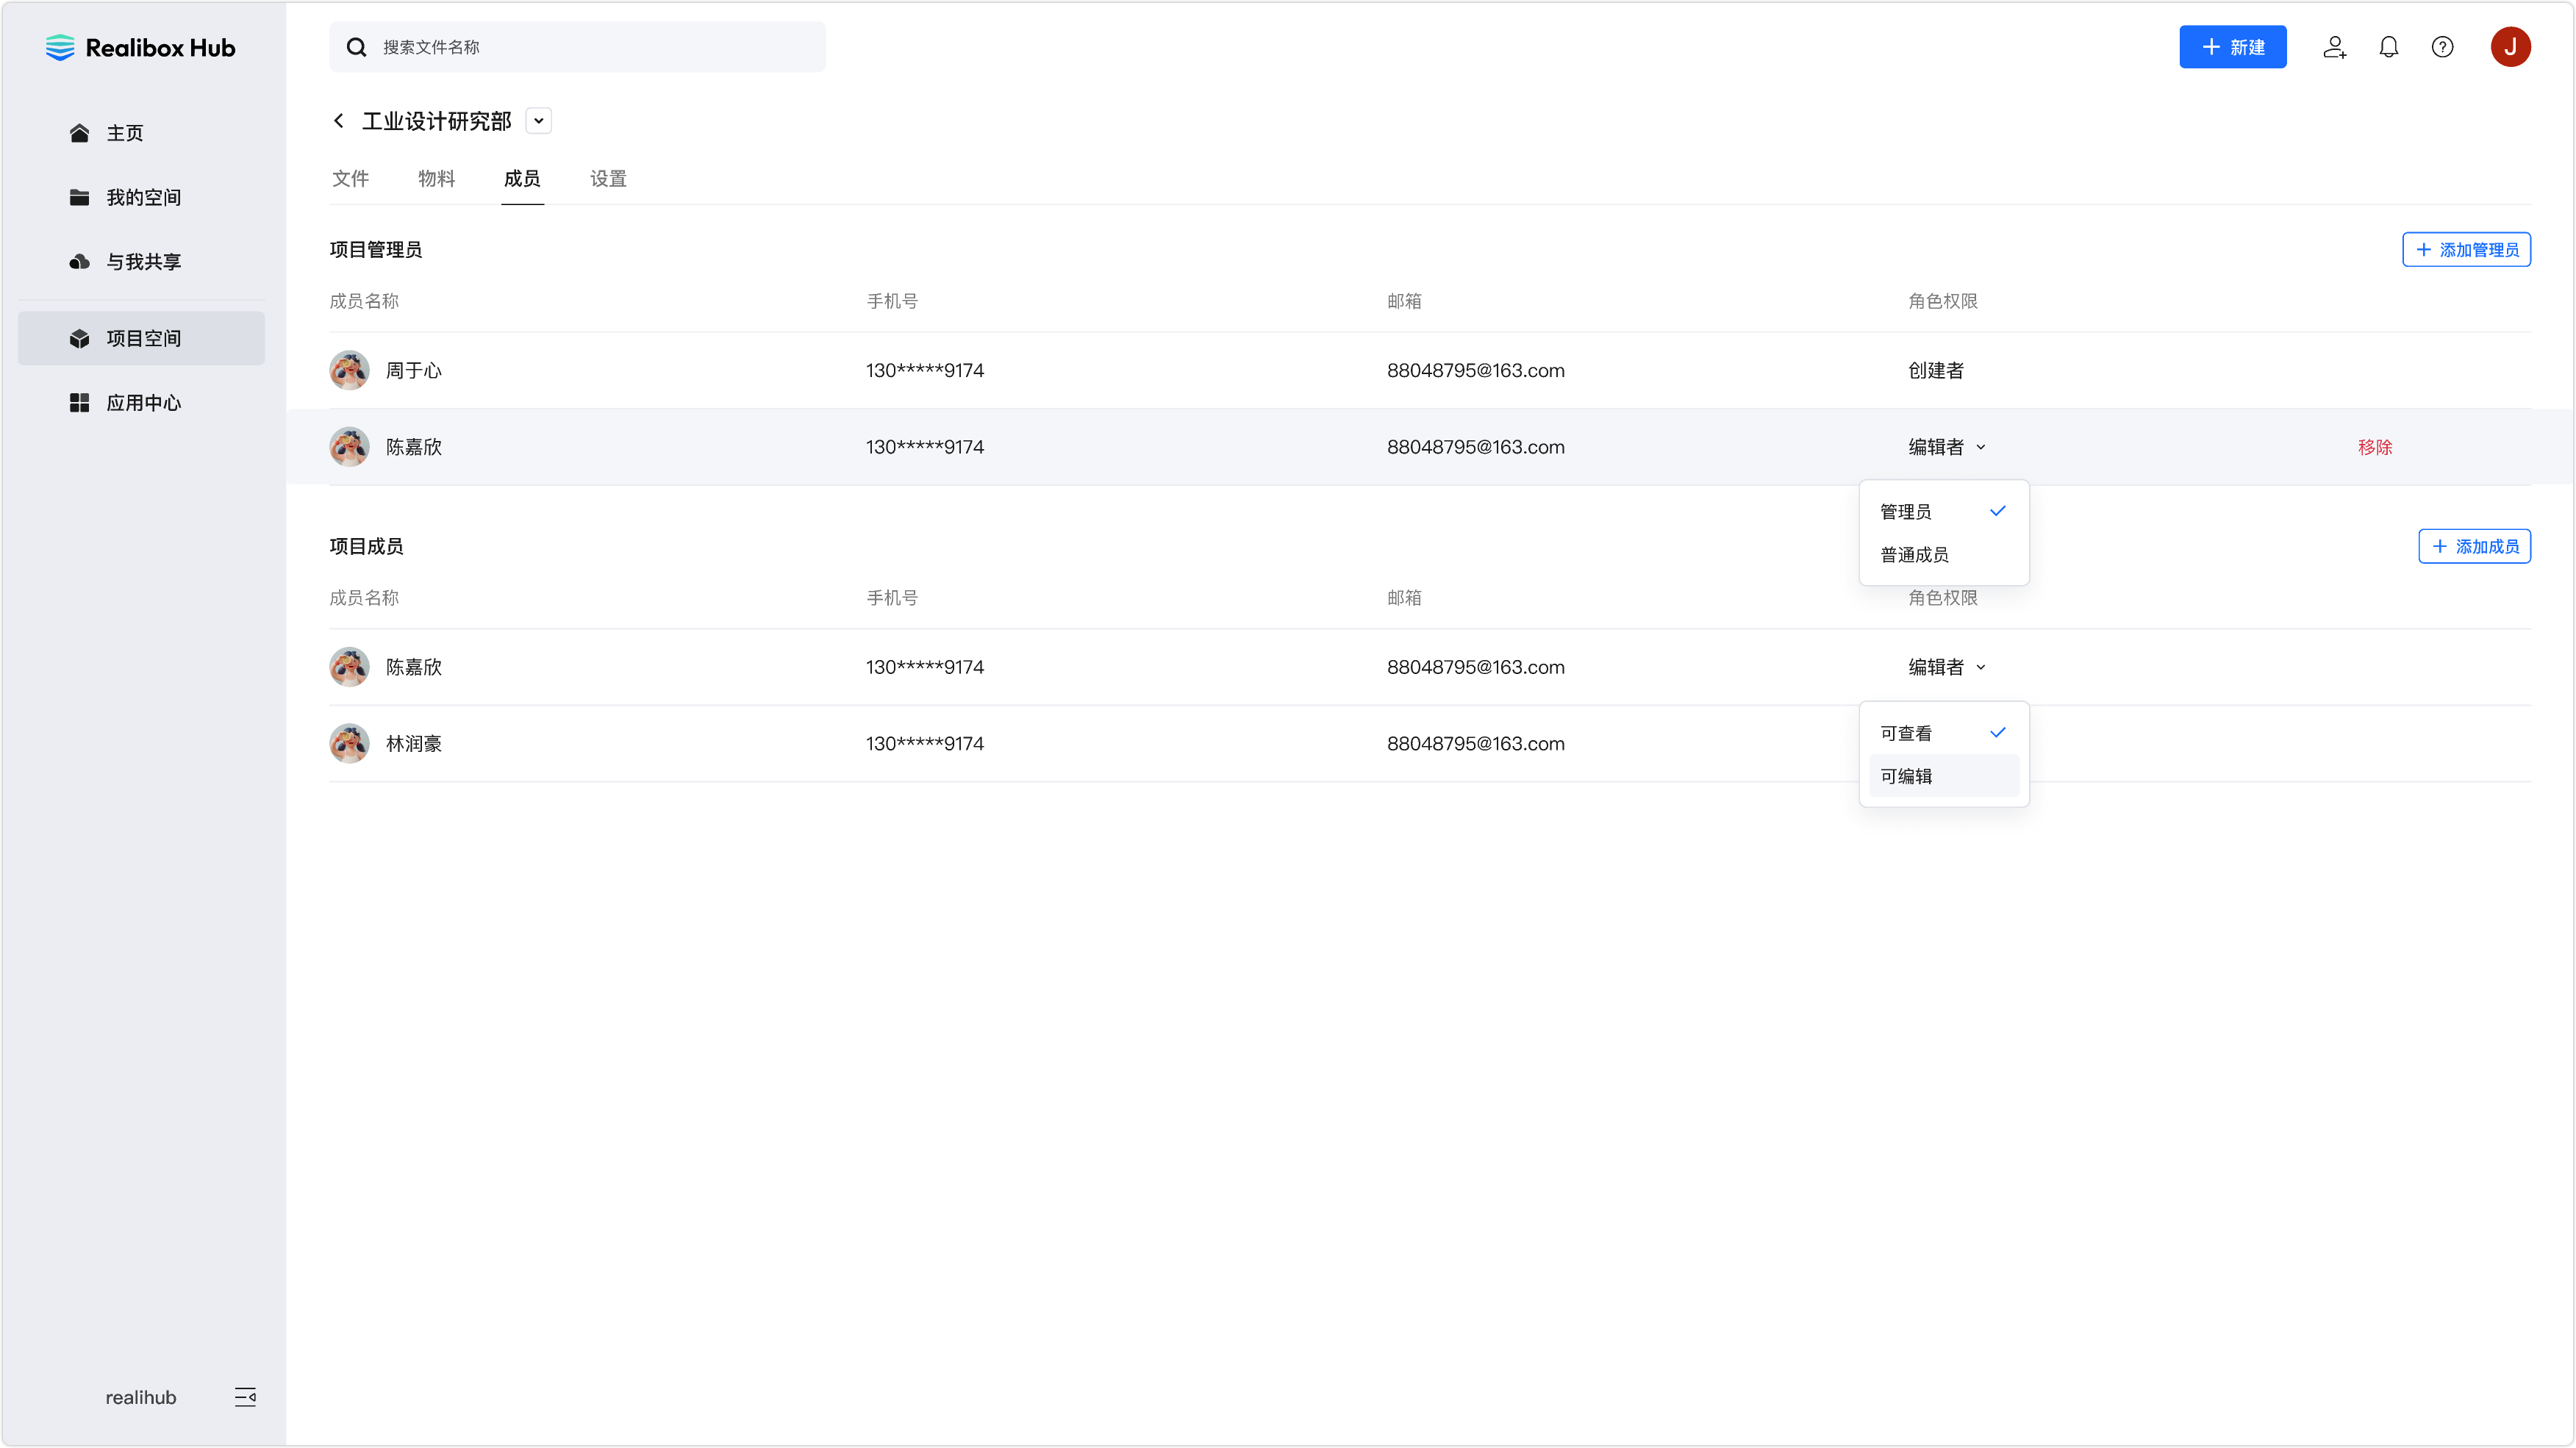Screen dimensions: 2576x1448
Task: Switch to the 文件 tab
Action: point(350,179)
